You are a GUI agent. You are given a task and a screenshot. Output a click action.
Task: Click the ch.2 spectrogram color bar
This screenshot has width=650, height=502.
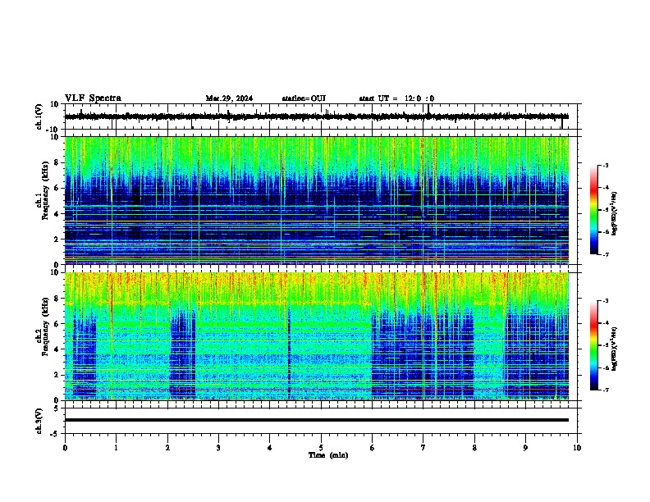coord(594,345)
